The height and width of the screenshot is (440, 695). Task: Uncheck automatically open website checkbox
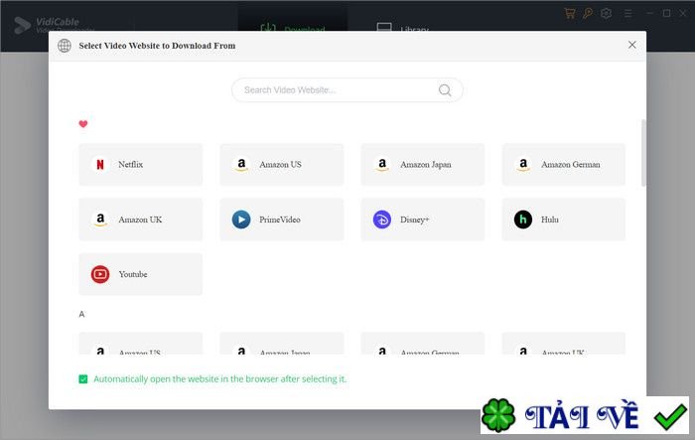[82, 379]
